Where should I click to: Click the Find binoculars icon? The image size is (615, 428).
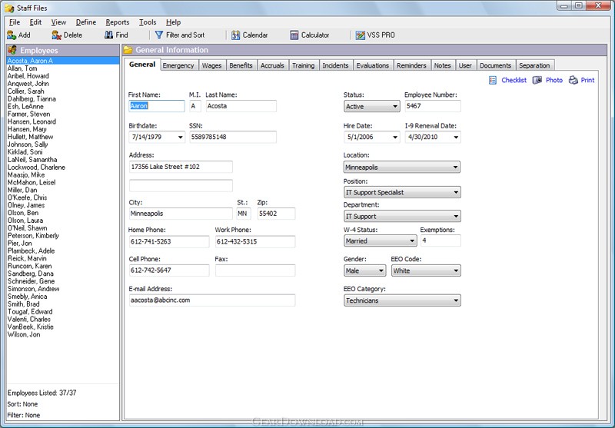(108, 35)
